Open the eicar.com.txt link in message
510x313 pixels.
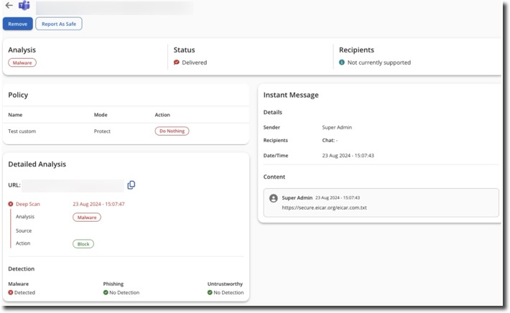(324, 208)
